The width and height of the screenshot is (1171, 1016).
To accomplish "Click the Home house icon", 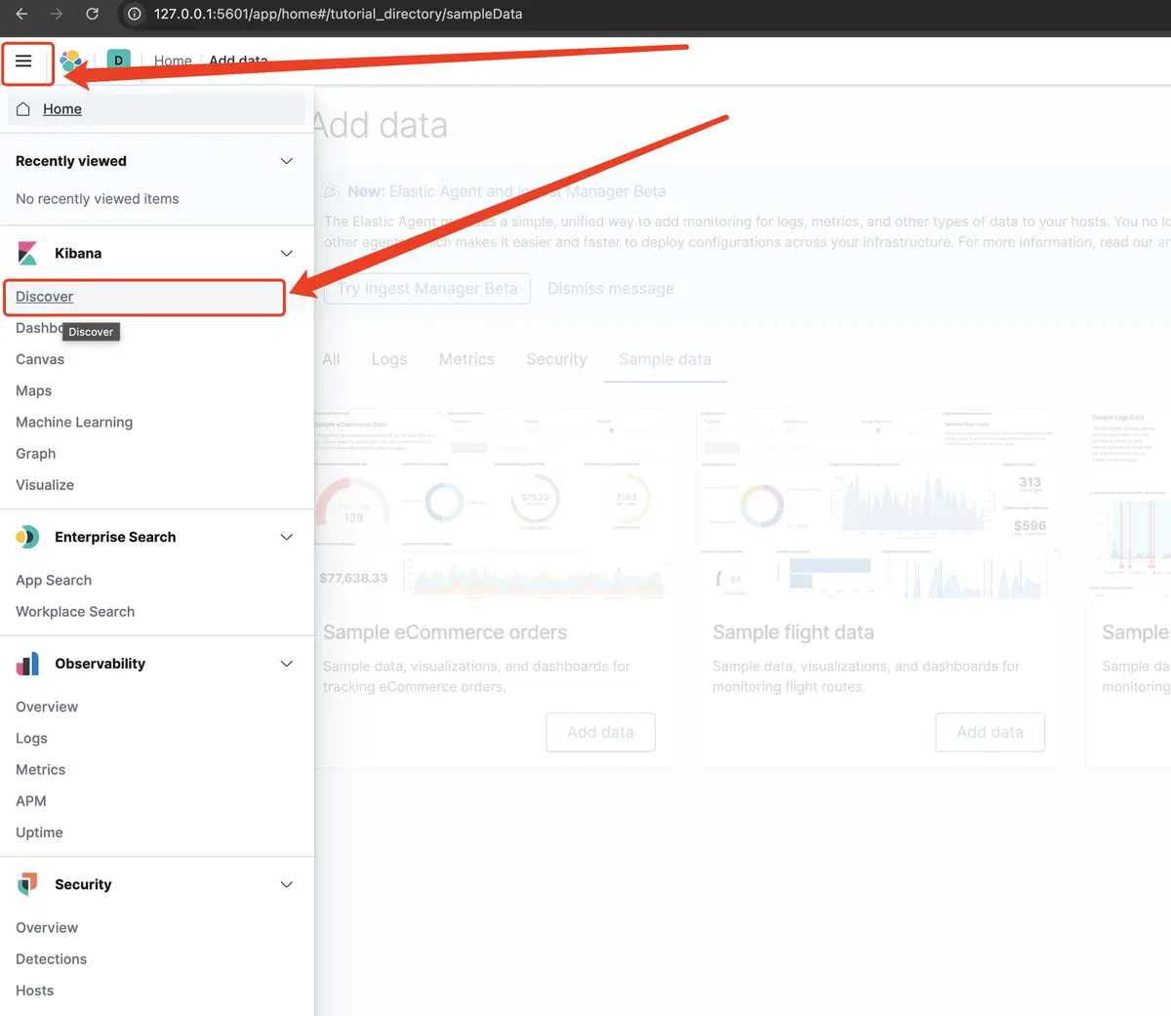I will point(23,109).
